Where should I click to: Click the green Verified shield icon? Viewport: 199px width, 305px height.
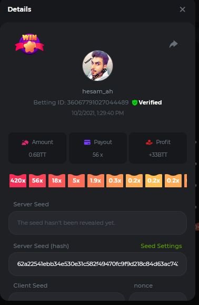point(135,102)
